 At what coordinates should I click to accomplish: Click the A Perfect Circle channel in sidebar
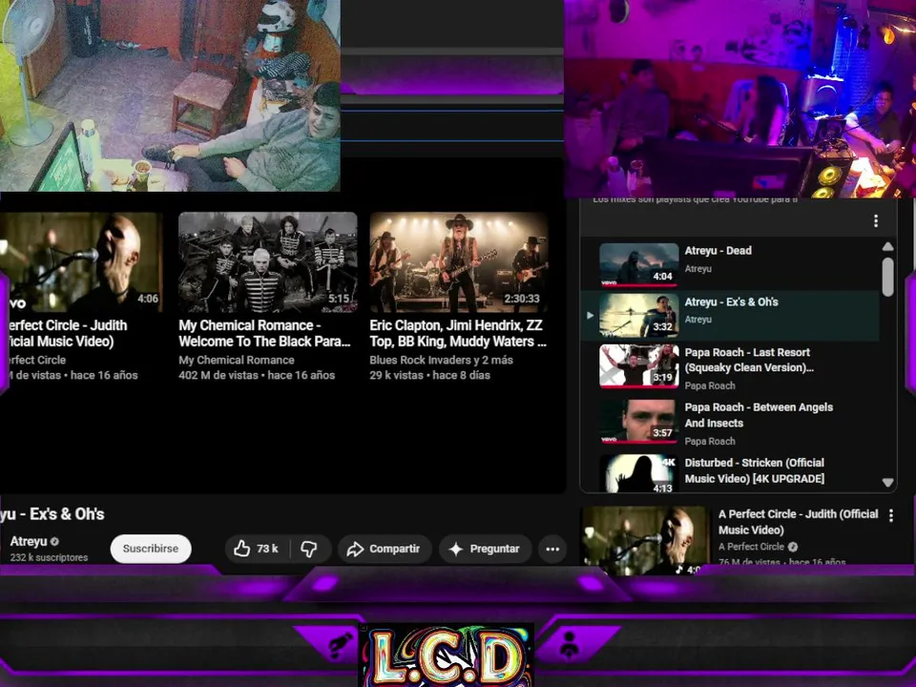[751, 547]
